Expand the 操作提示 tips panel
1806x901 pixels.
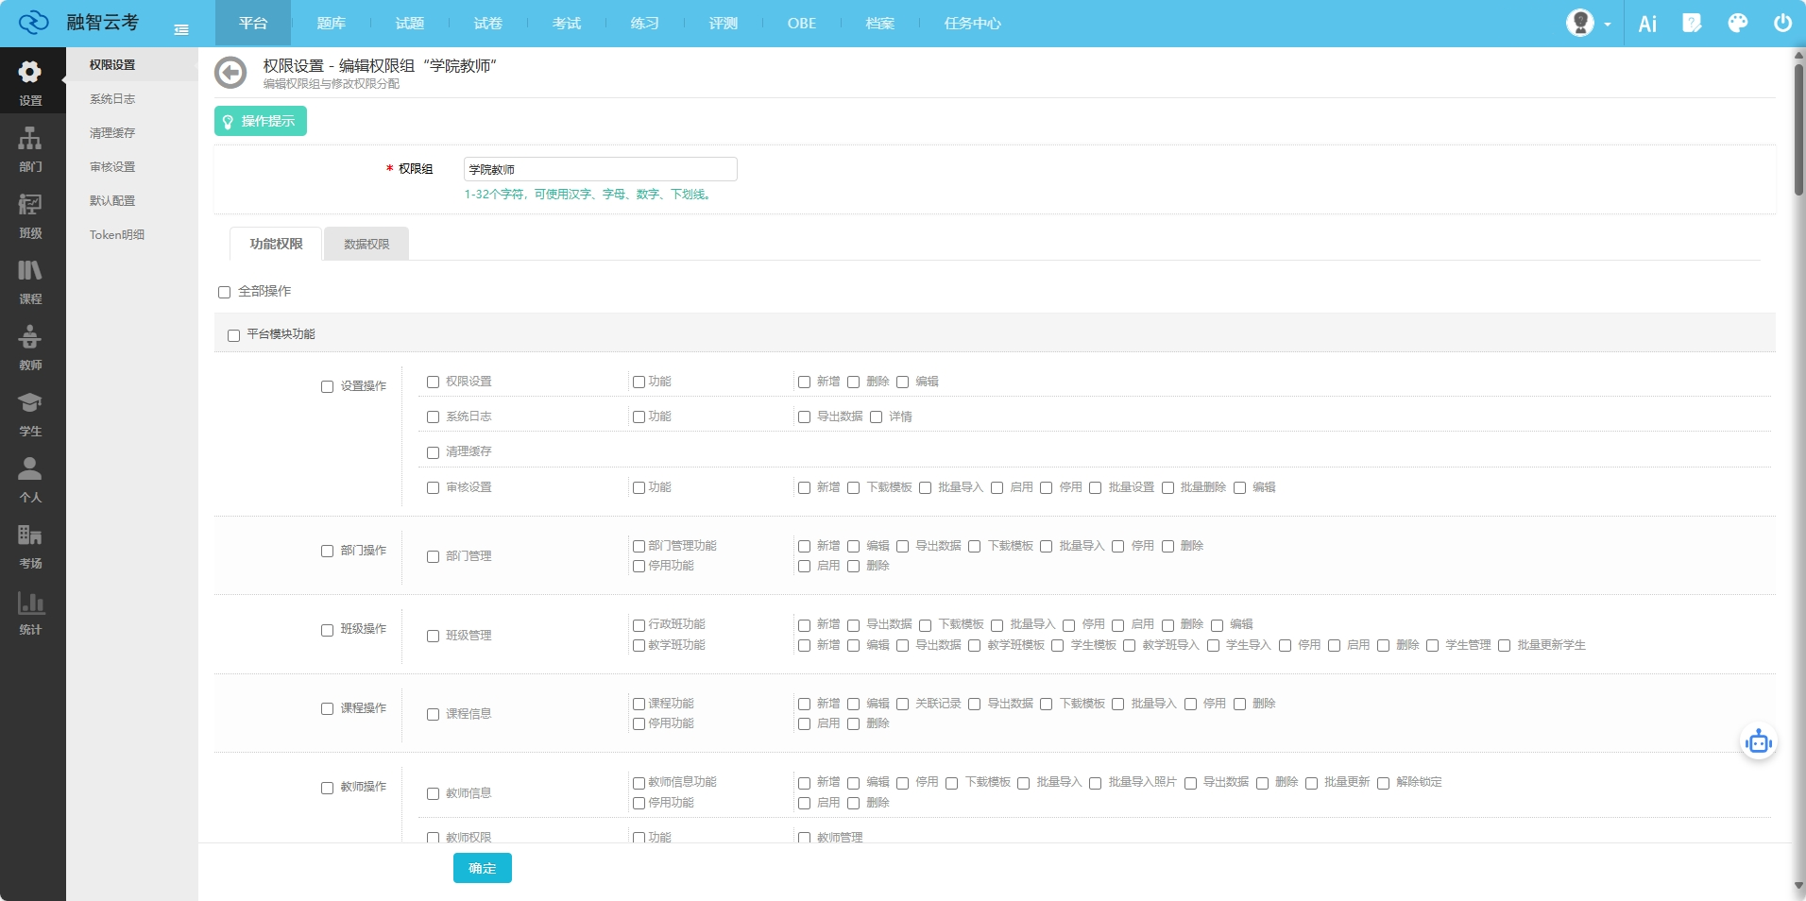[261, 121]
